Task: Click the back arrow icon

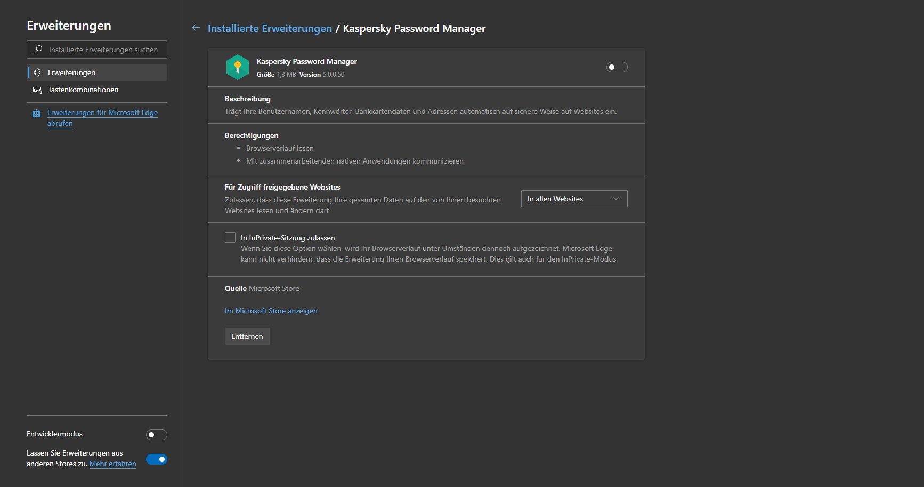Action: [196, 28]
